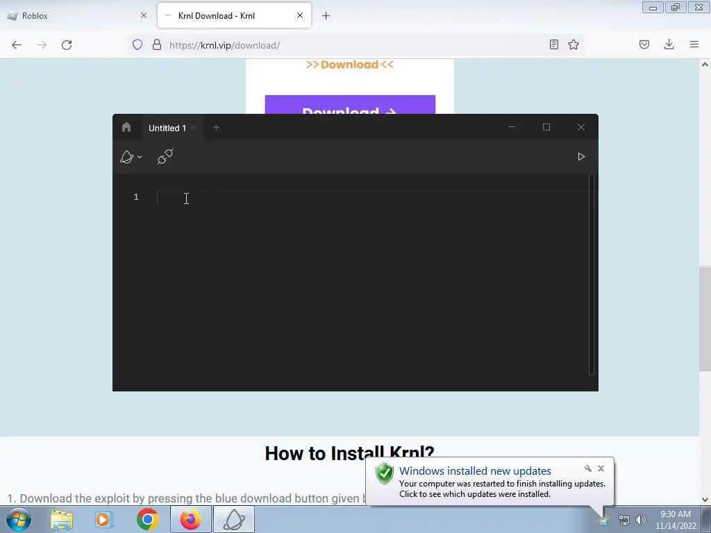This screenshot has width=711, height=533.
Task: Launch Windows Media Player from taskbar
Action: [x=103, y=520]
